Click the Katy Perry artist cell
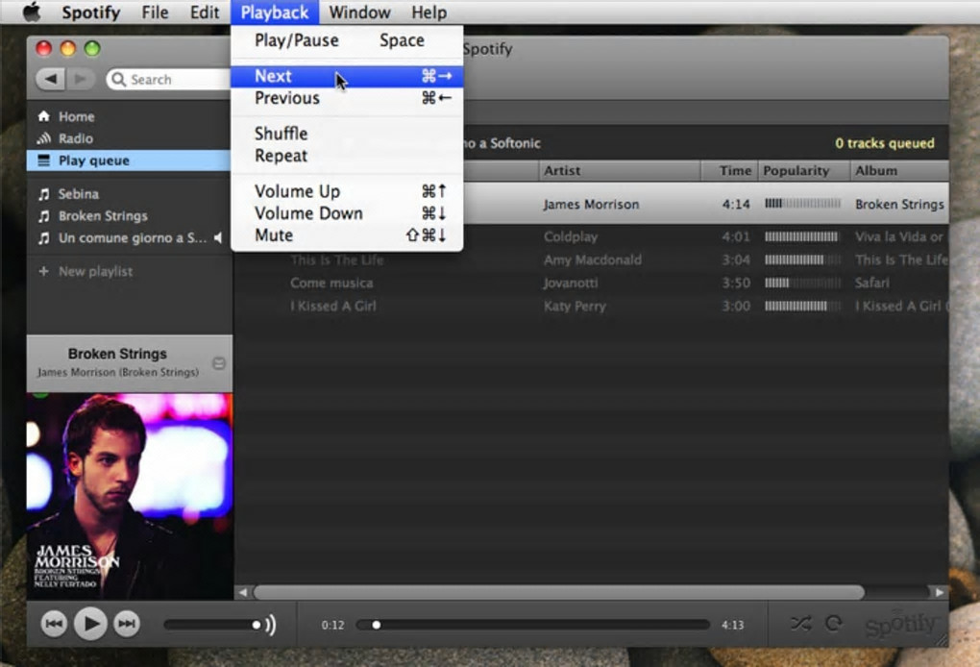Viewport: 980px width, 667px height. 575,307
